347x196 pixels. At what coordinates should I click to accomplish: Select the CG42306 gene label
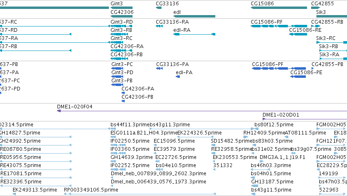click(122, 12)
